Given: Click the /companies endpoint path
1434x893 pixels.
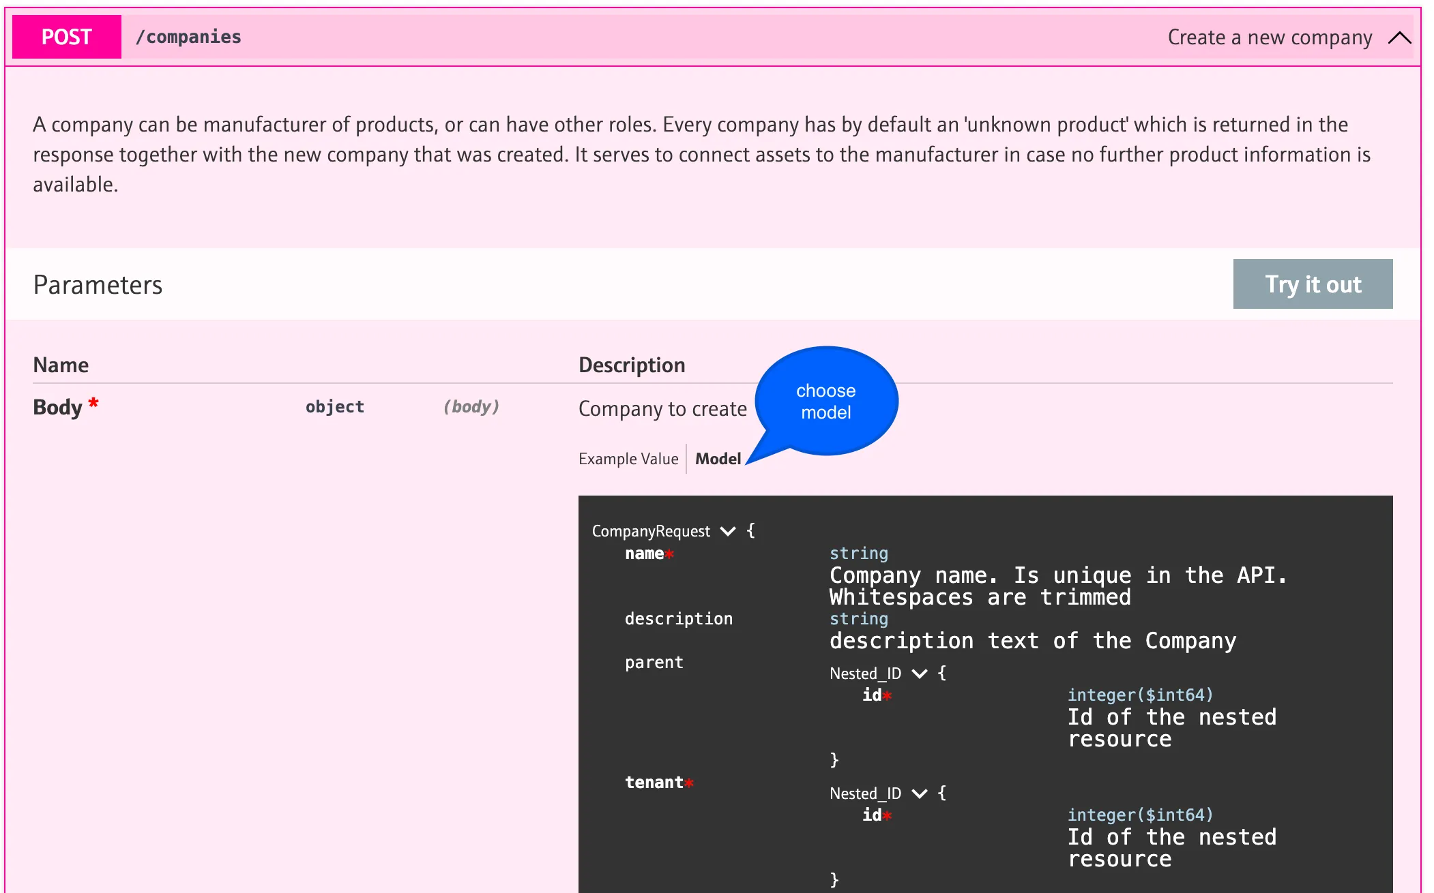Looking at the screenshot, I should click(188, 37).
